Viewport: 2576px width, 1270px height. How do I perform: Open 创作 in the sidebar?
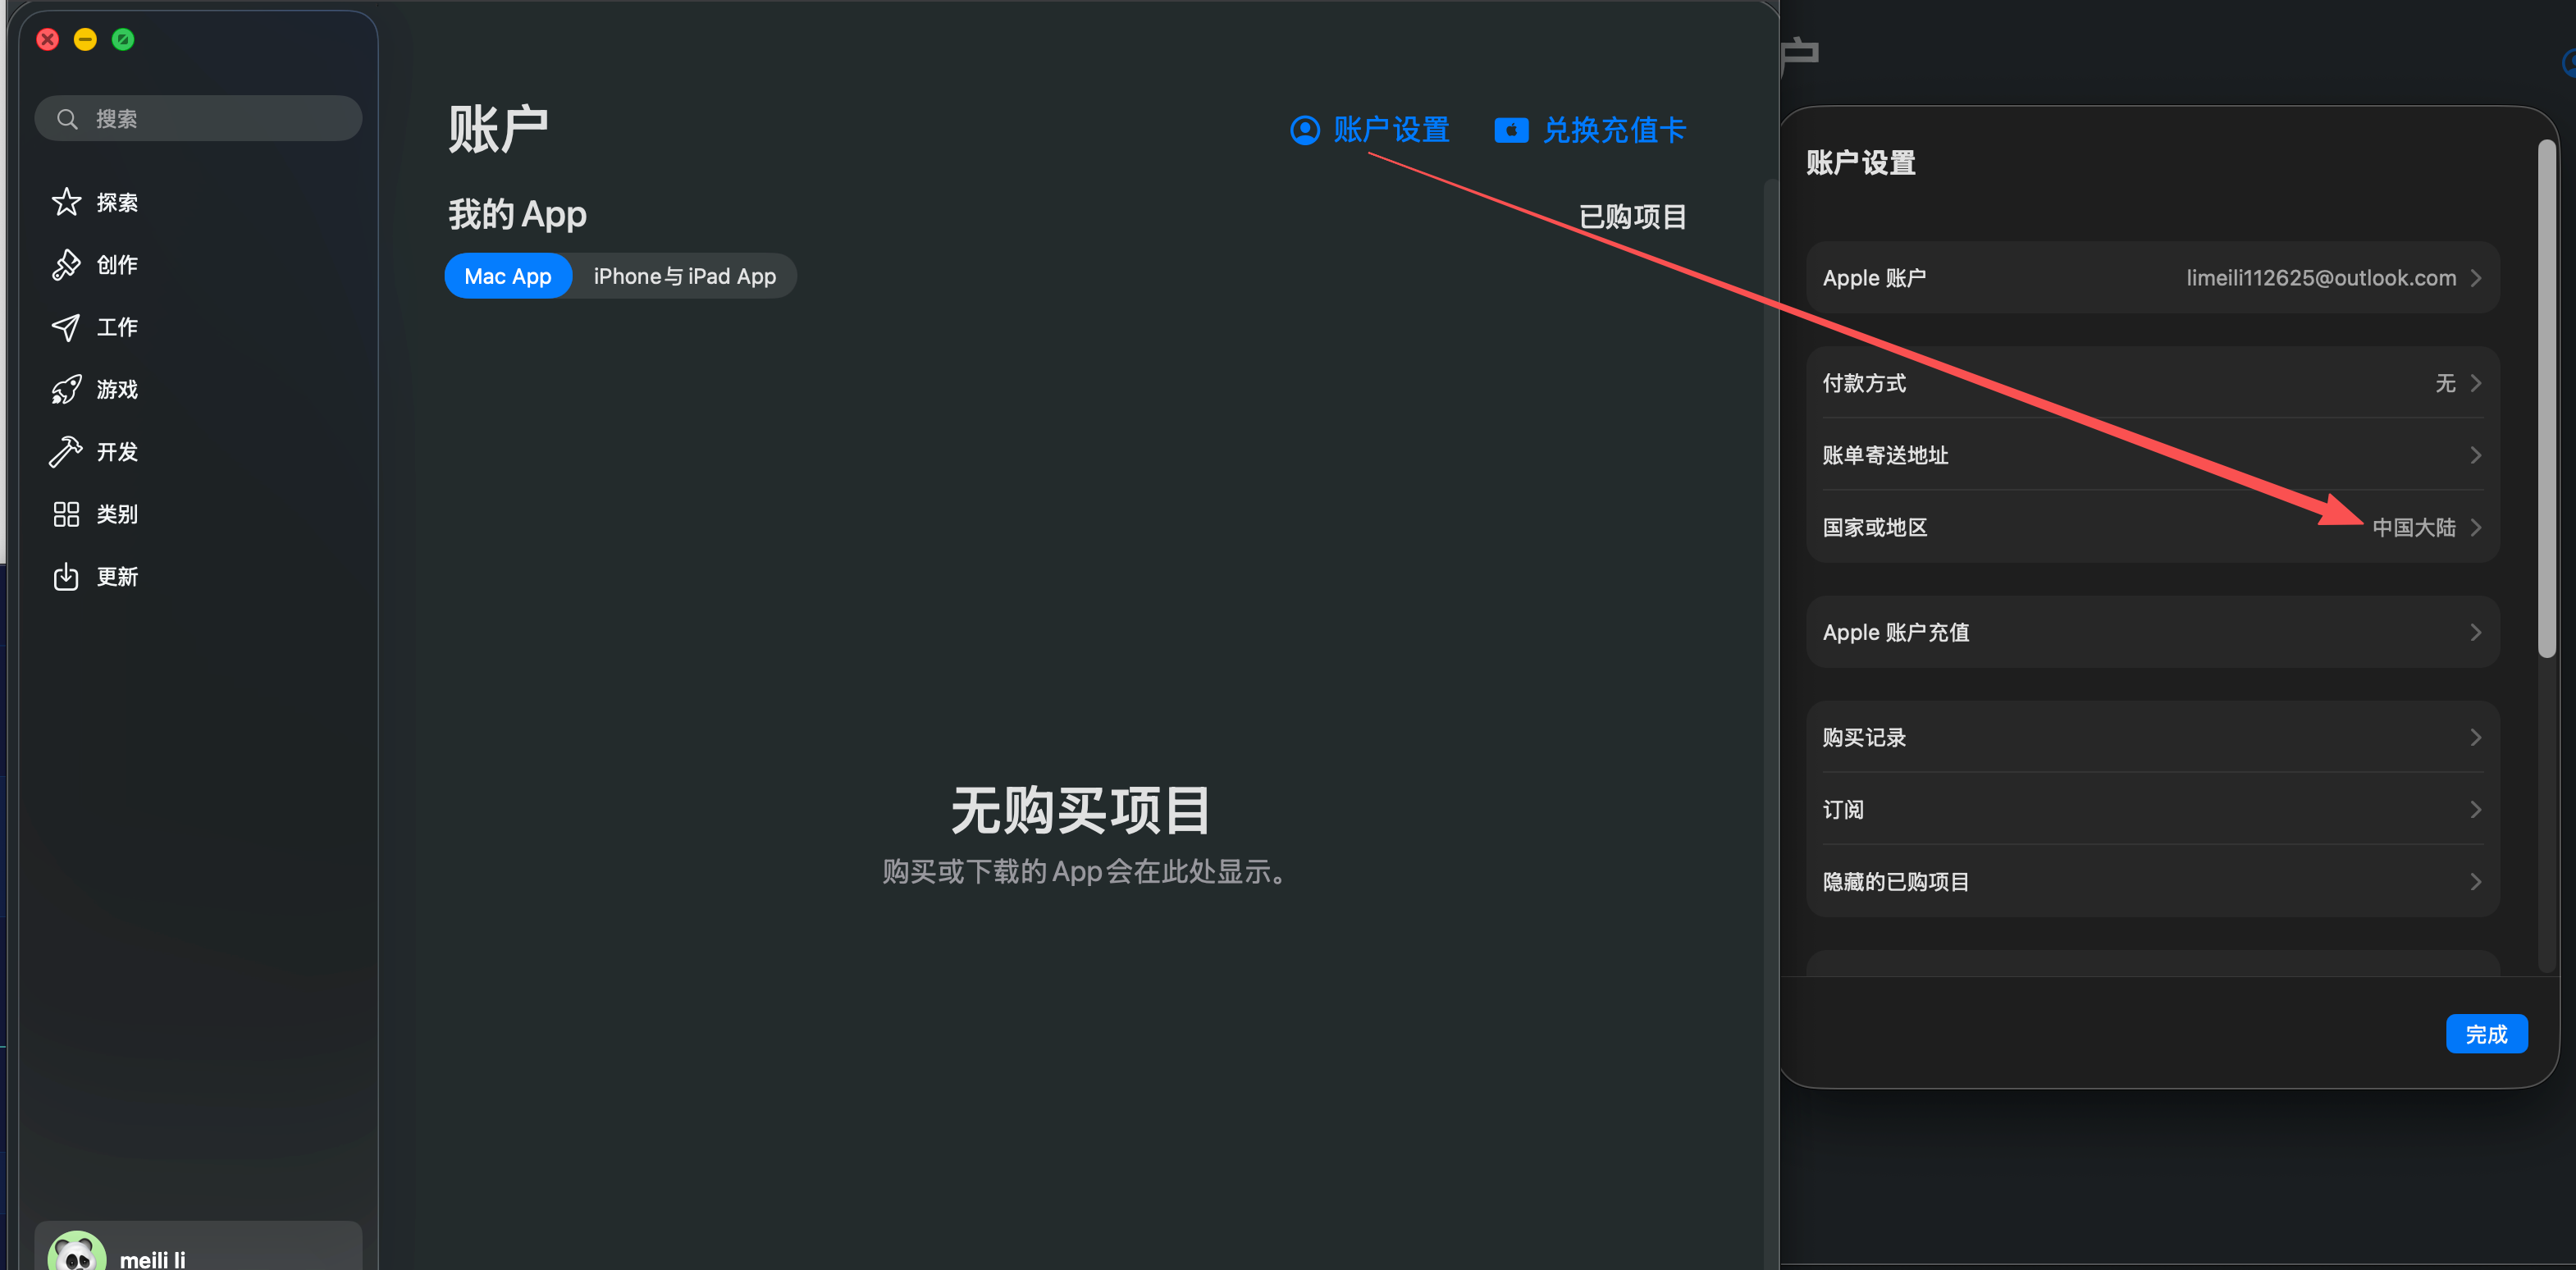click(117, 265)
